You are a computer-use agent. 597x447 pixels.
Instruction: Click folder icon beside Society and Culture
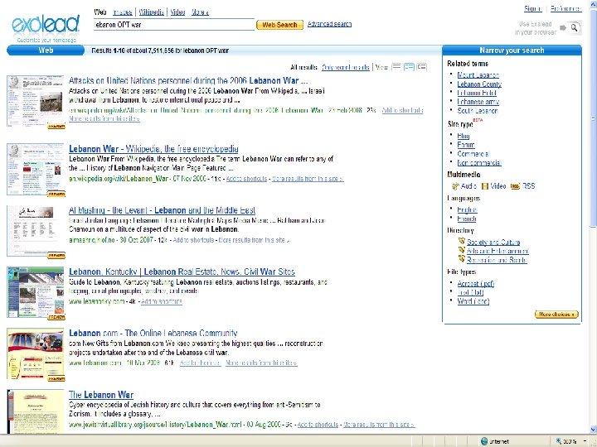[x=462, y=241]
